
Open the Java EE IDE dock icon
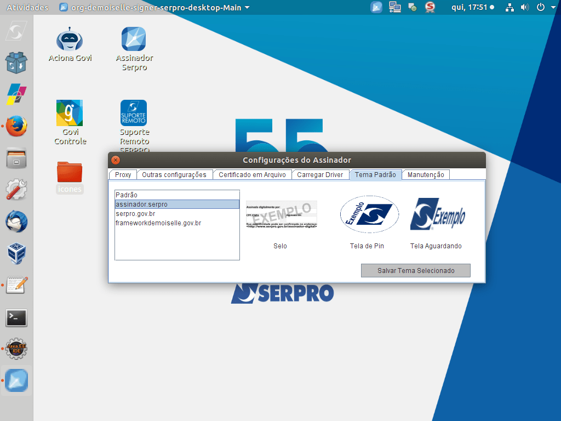point(16,349)
